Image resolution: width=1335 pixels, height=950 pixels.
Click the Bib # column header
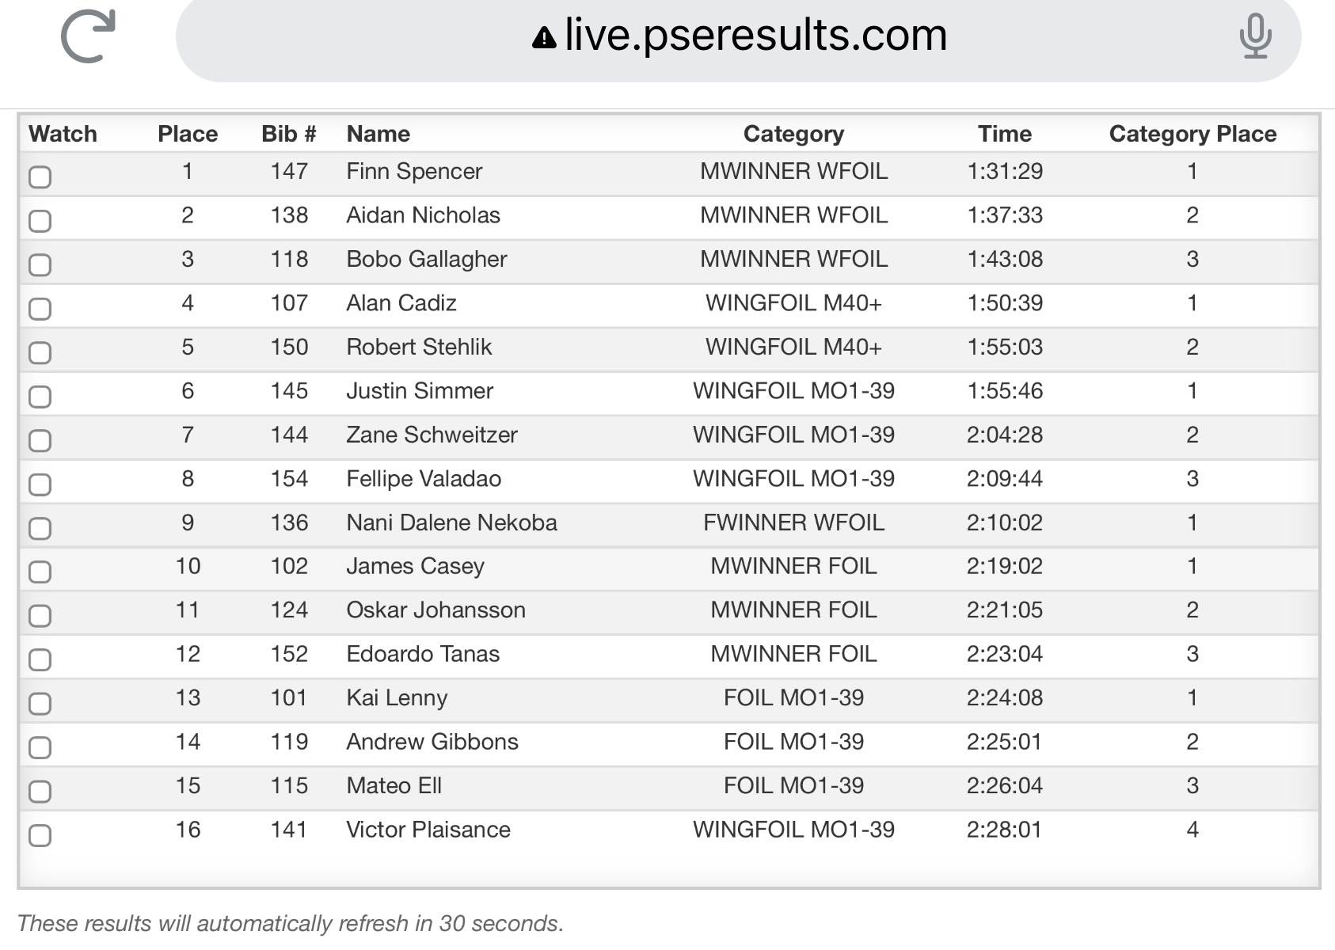click(289, 134)
